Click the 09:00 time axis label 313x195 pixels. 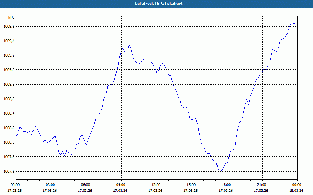tap(121, 184)
